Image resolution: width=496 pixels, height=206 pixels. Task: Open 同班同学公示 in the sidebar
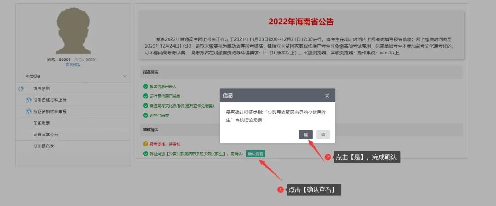pos(45,135)
